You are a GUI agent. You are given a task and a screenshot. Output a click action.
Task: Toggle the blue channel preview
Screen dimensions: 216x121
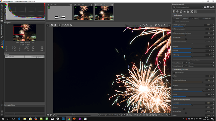[x=136, y=26]
